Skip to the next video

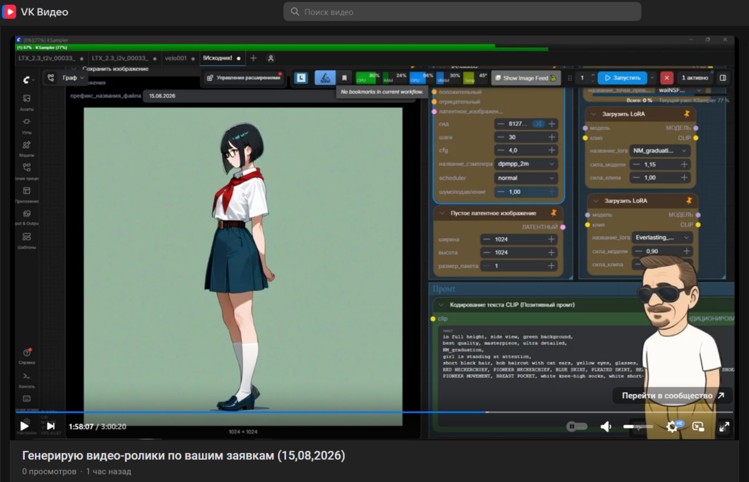(51, 426)
